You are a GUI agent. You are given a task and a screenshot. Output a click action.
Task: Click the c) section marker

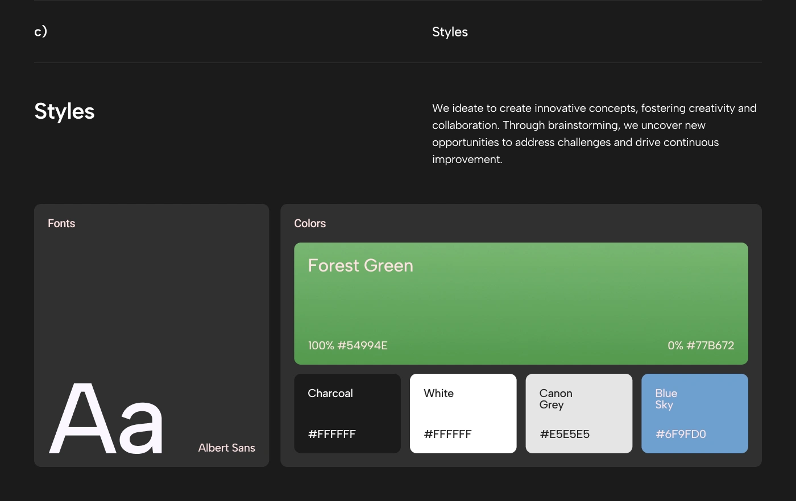41,31
